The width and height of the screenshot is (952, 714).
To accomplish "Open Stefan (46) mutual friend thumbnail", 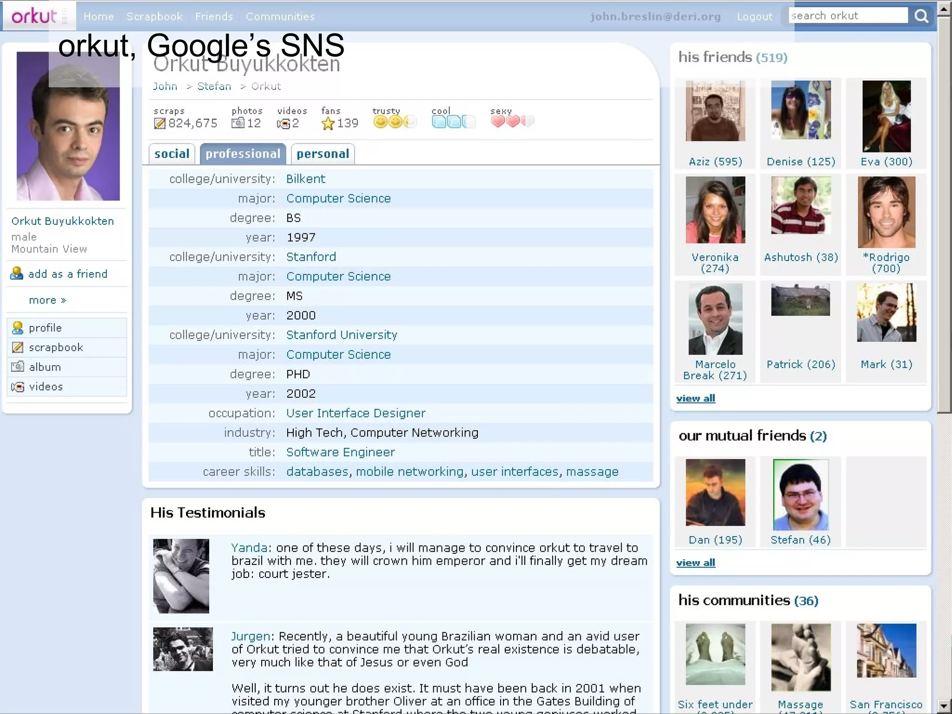I will point(801,495).
